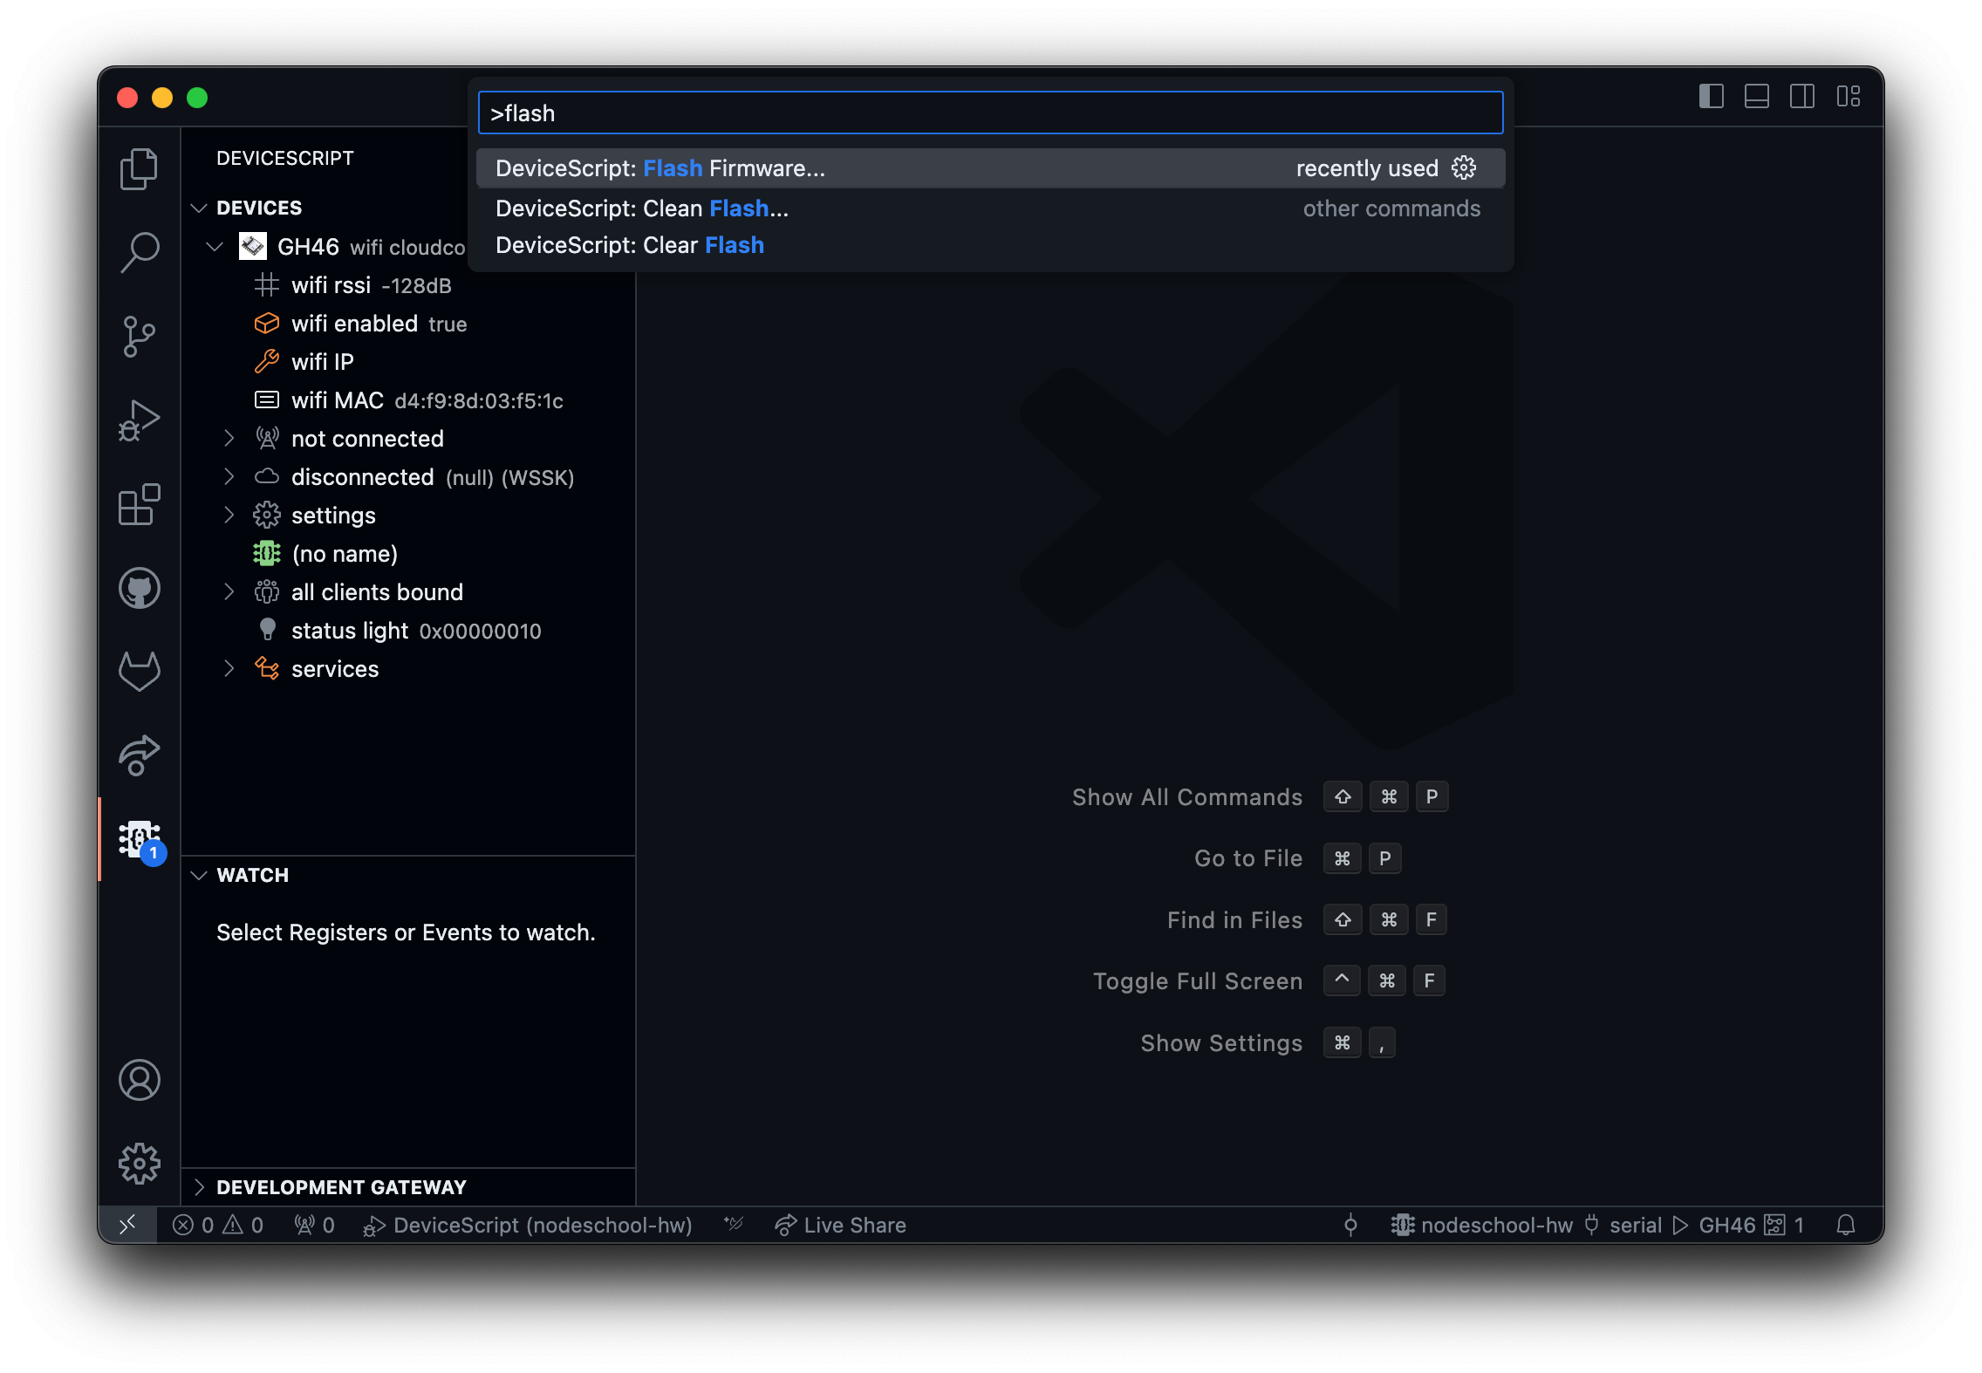Screen dimensions: 1982x1373
Task: Select DeviceScript: Clear Flash command
Action: 630,245
